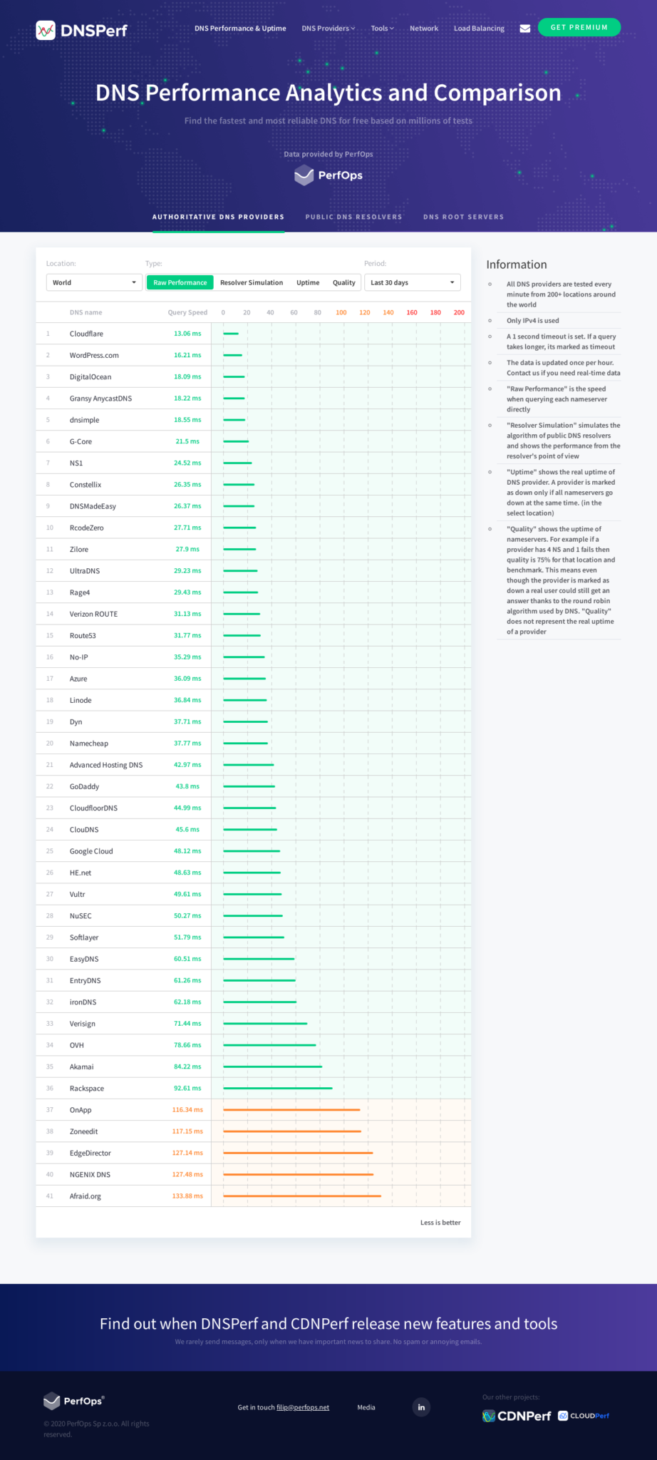Click the Cloudflare query speed bar
Image resolution: width=657 pixels, height=1460 pixels.
pos(231,334)
